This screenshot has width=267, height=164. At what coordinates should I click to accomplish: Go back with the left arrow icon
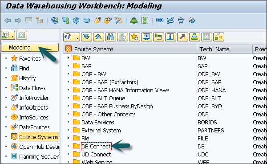point(8,20)
